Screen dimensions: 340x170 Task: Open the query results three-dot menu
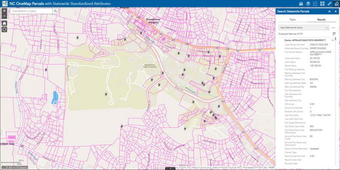coord(333,28)
